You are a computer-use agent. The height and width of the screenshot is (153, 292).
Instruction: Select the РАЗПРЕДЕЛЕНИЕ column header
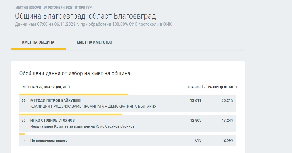point(221,87)
